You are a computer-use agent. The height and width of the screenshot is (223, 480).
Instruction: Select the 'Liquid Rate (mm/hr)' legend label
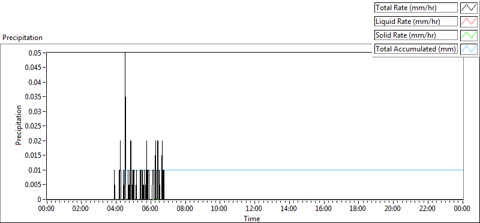416,22
